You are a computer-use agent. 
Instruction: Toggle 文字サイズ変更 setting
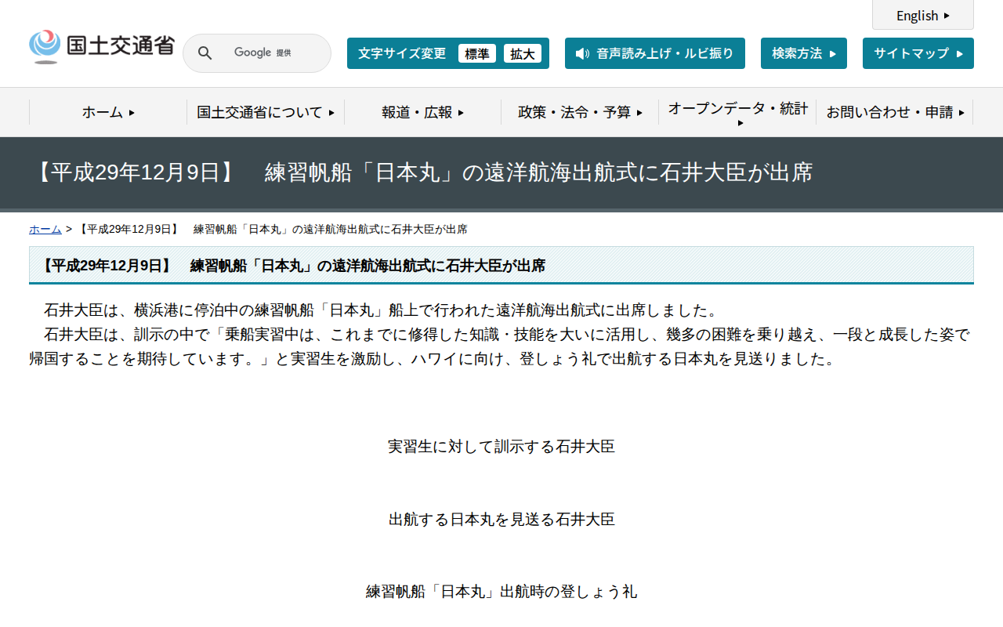(400, 53)
